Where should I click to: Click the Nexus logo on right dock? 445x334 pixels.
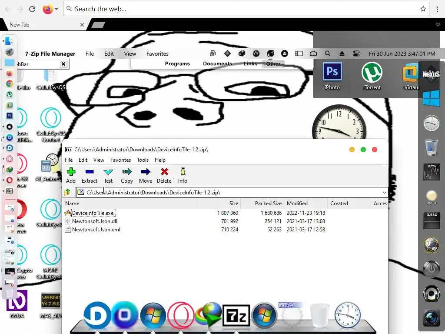431,74
